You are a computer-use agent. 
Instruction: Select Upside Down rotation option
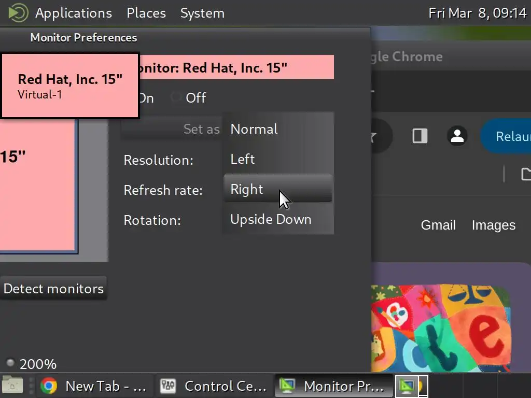point(278,219)
